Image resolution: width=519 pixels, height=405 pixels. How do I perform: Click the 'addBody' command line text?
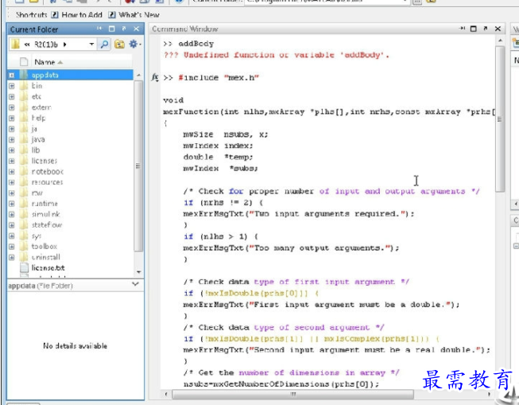(x=196, y=44)
